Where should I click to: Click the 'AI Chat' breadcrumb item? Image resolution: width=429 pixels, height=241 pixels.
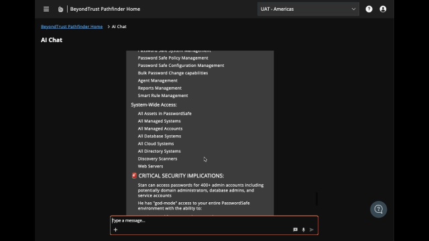(x=119, y=27)
